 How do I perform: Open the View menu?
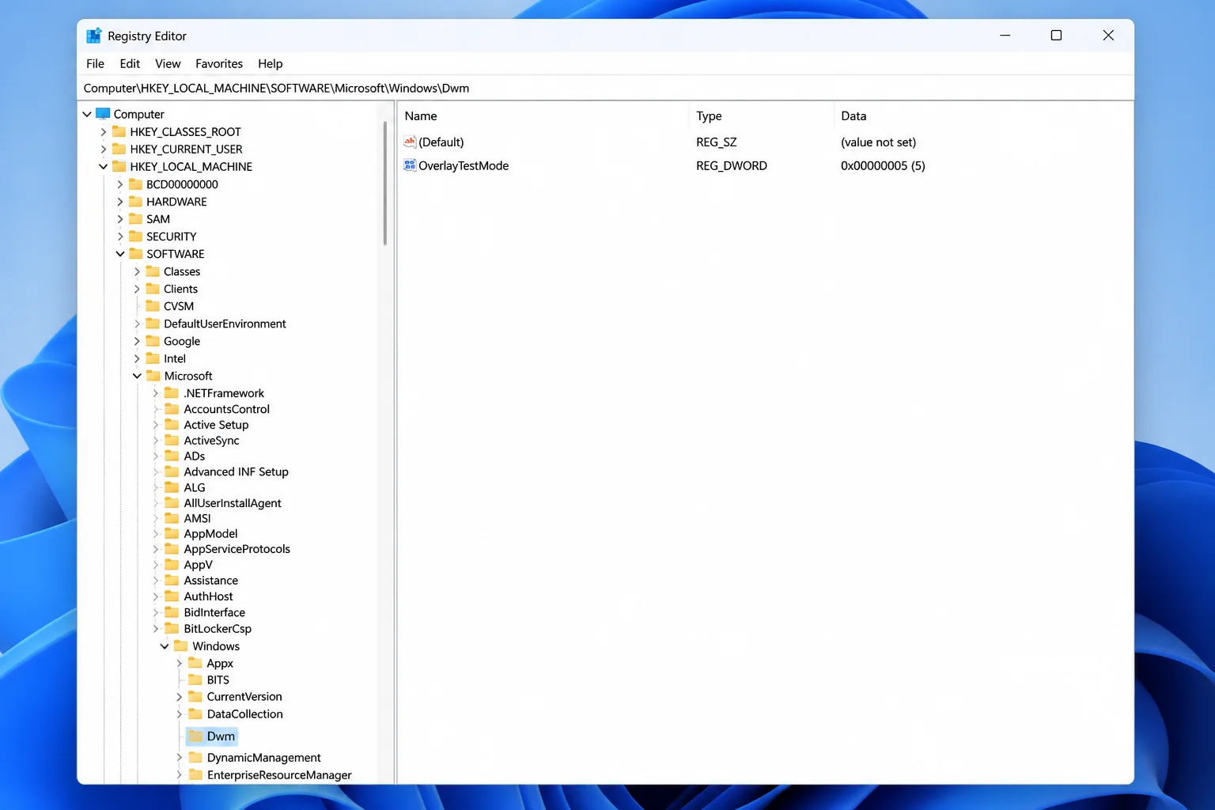[x=168, y=63]
